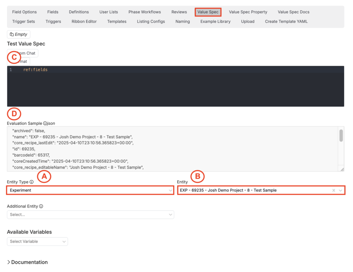Switch to the Fields tab
Image resolution: width=353 pixels, height=272 pixels.
pyautogui.click(x=53, y=12)
